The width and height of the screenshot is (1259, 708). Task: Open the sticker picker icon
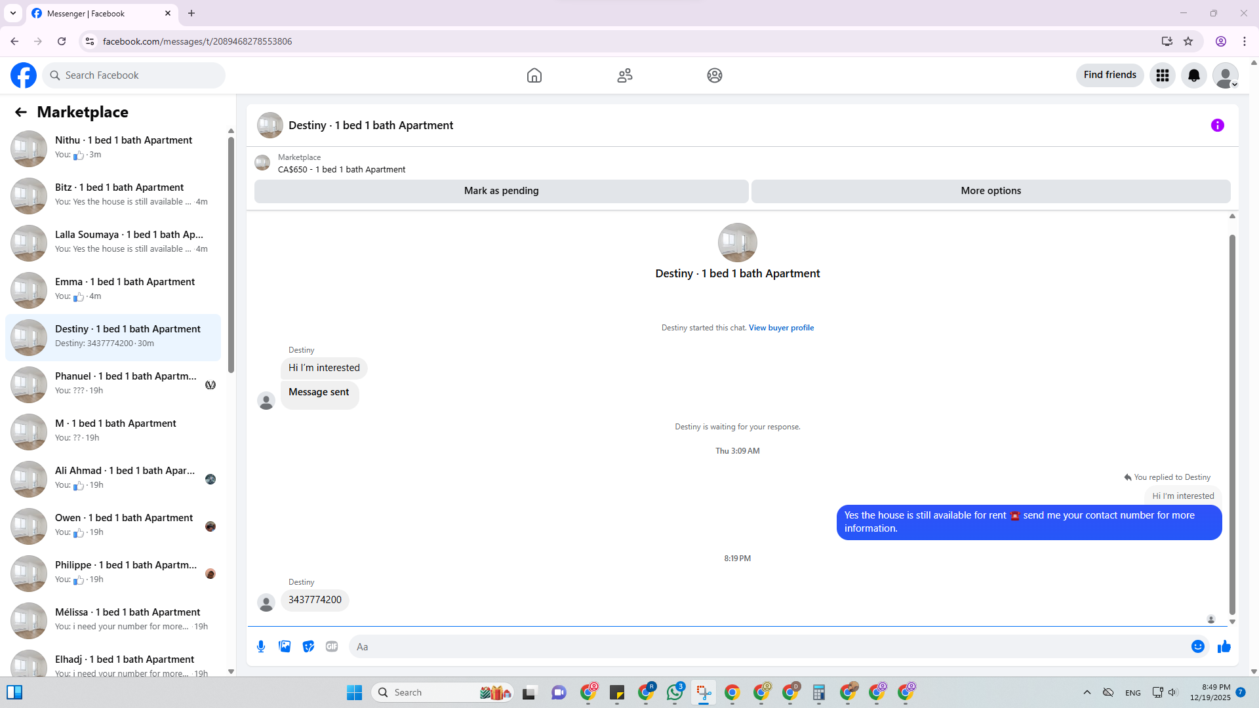[308, 646]
